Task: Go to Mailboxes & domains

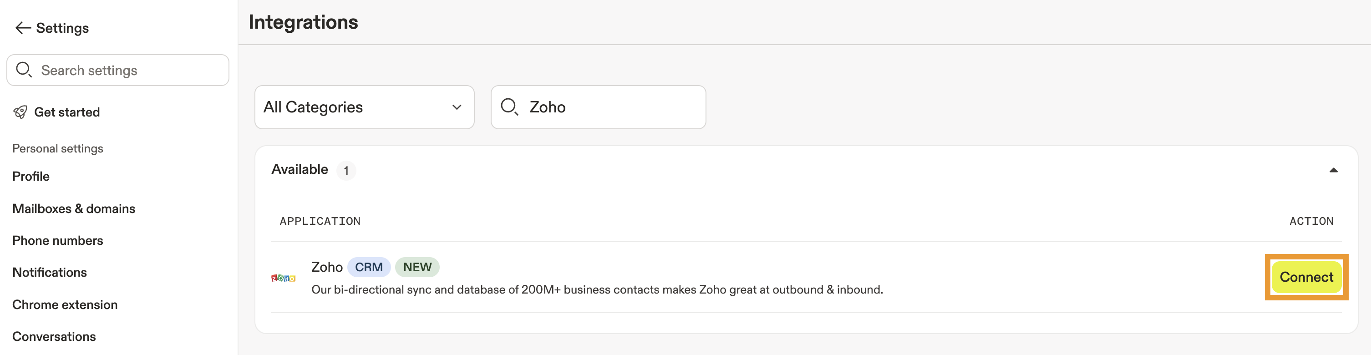Action: pyautogui.click(x=74, y=208)
